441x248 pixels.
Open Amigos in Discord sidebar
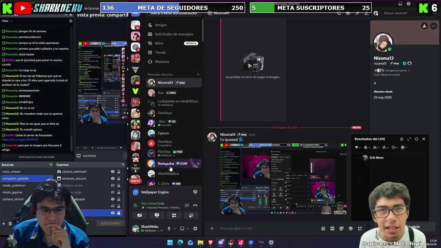tap(174, 25)
